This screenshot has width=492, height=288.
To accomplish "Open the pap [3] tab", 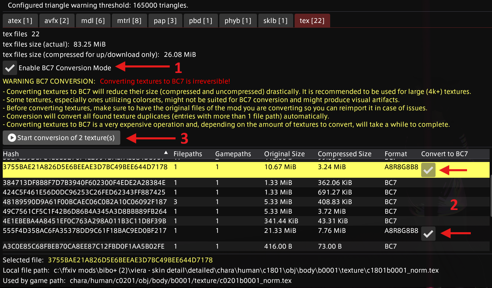I will click(165, 21).
